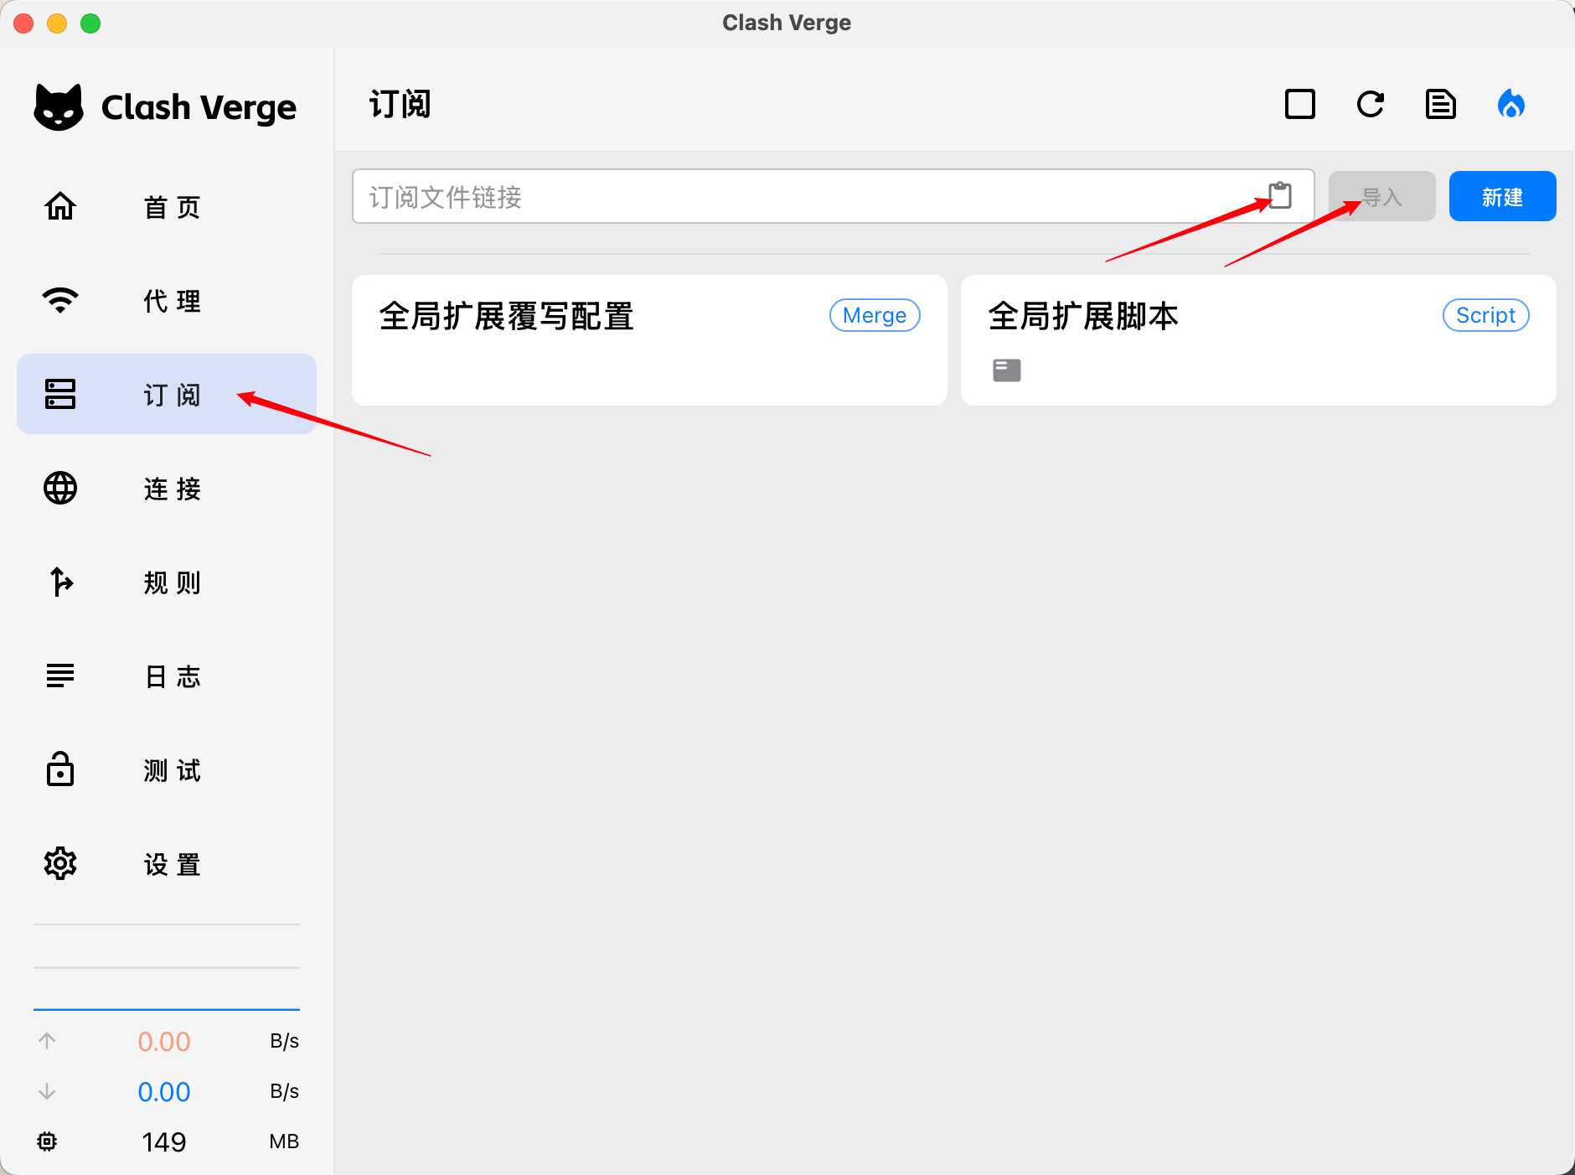Screen dimensions: 1575x1175
Task: Open the 测试 page
Action: pos(167,769)
